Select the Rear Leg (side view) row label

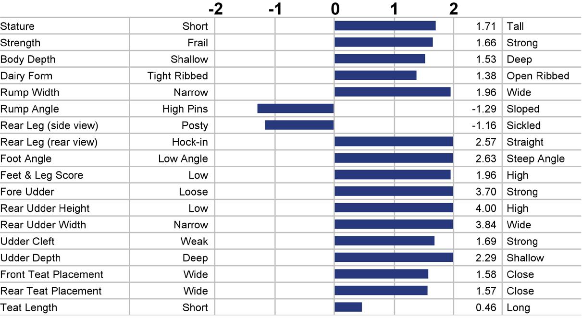point(49,126)
